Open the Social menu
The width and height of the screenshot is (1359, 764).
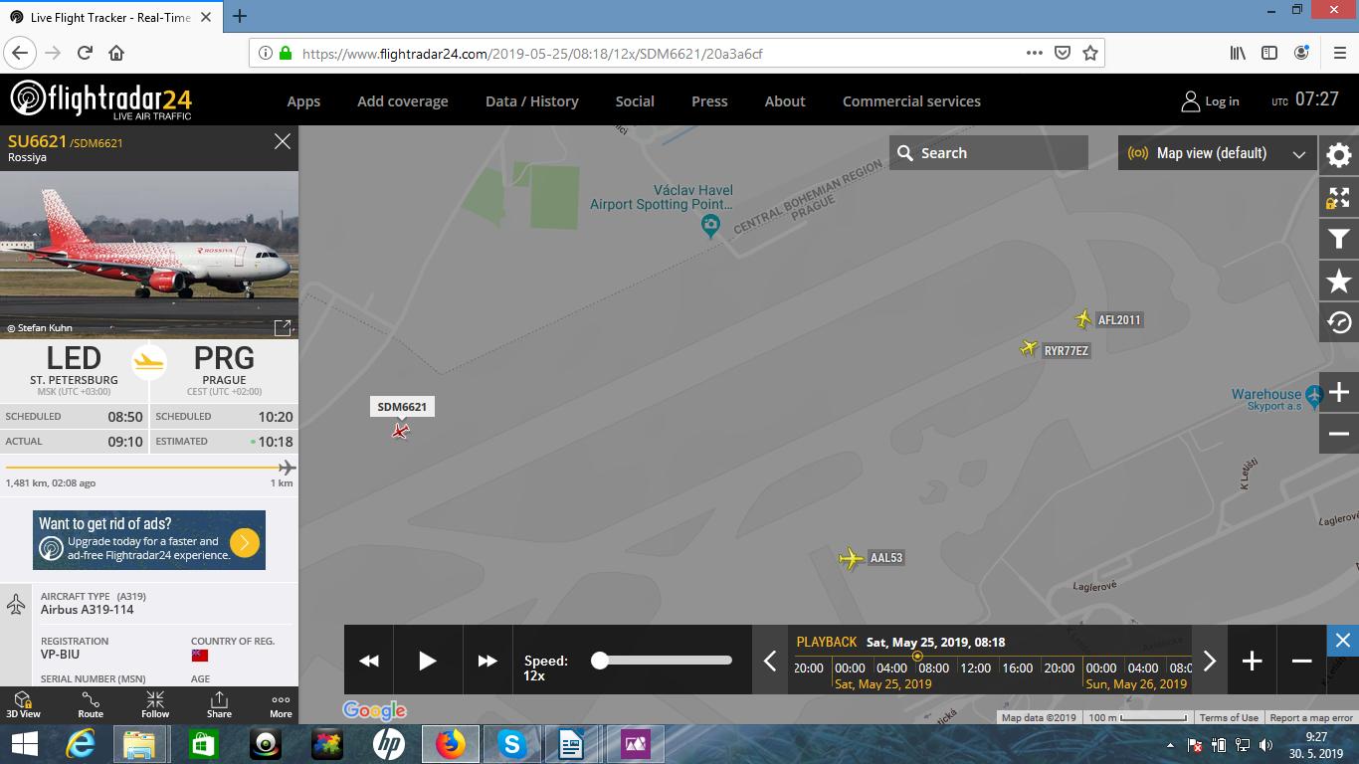(x=635, y=101)
